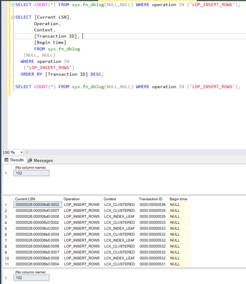Click the green sys.fn_dblog under FROM
This screenshot has width=246, height=284.
click(64, 49)
